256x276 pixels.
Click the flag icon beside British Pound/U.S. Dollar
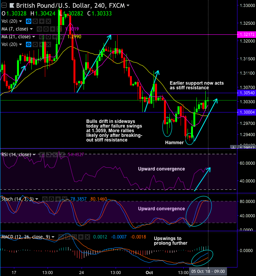tap(12, 5)
